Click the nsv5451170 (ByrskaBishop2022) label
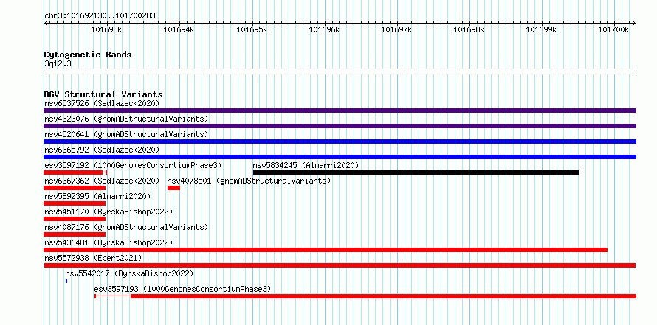Screen dimensions: 657x325 pyautogui.click(x=109, y=212)
